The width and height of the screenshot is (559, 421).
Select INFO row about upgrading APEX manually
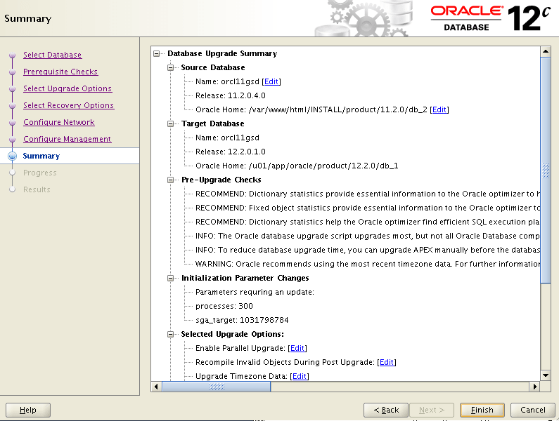point(367,250)
